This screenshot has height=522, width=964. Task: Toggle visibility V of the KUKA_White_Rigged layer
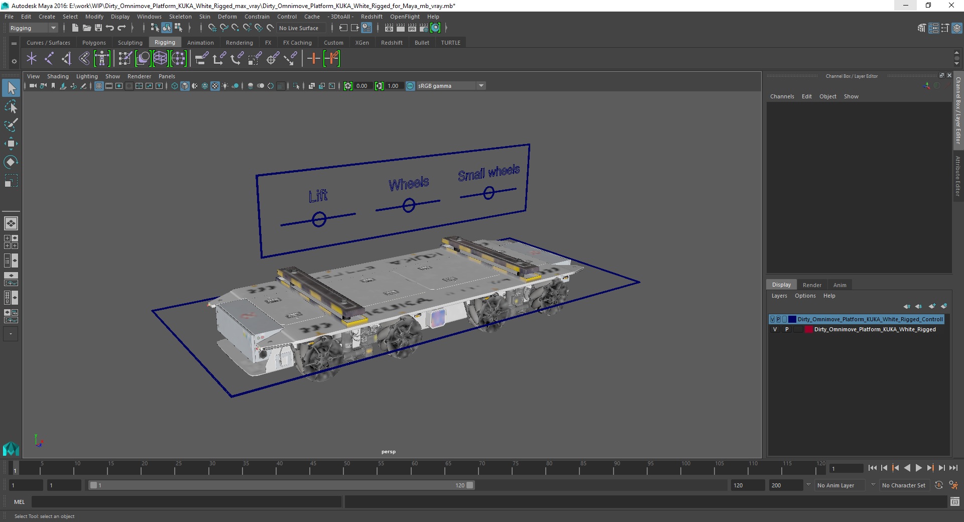775,329
